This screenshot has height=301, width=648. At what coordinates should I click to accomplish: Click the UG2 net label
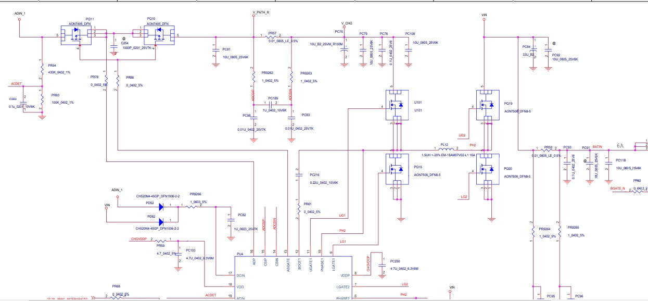(x=462, y=135)
